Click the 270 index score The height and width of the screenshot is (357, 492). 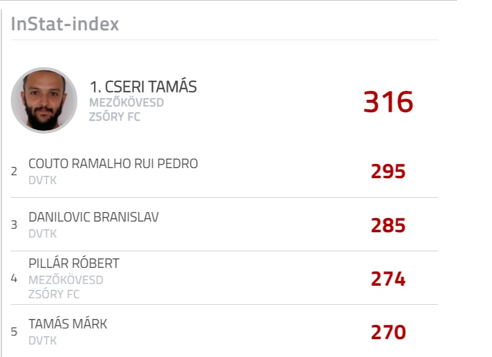[x=388, y=332]
